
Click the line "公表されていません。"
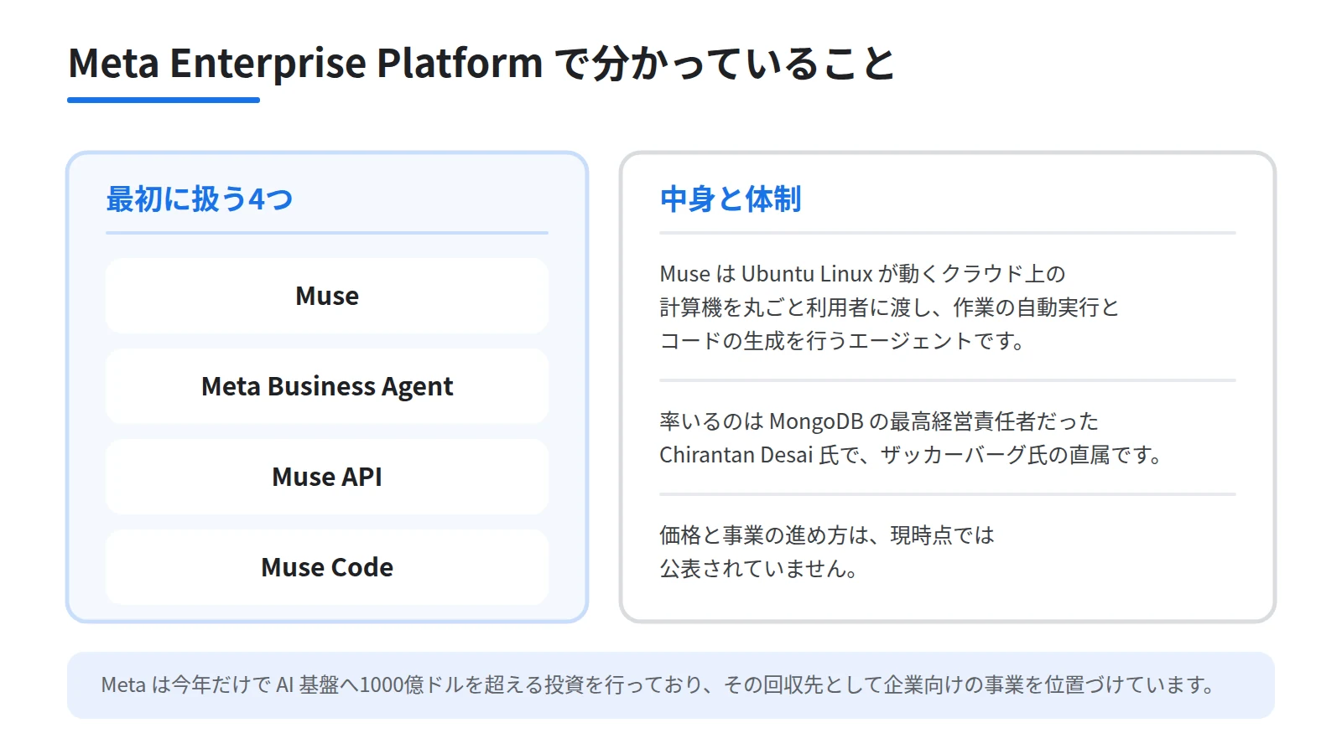758,569
